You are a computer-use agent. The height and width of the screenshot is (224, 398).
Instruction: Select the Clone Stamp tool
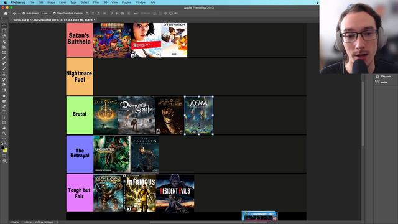pos(4,74)
